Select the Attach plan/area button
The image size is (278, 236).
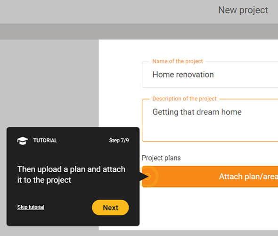(210, 177)
